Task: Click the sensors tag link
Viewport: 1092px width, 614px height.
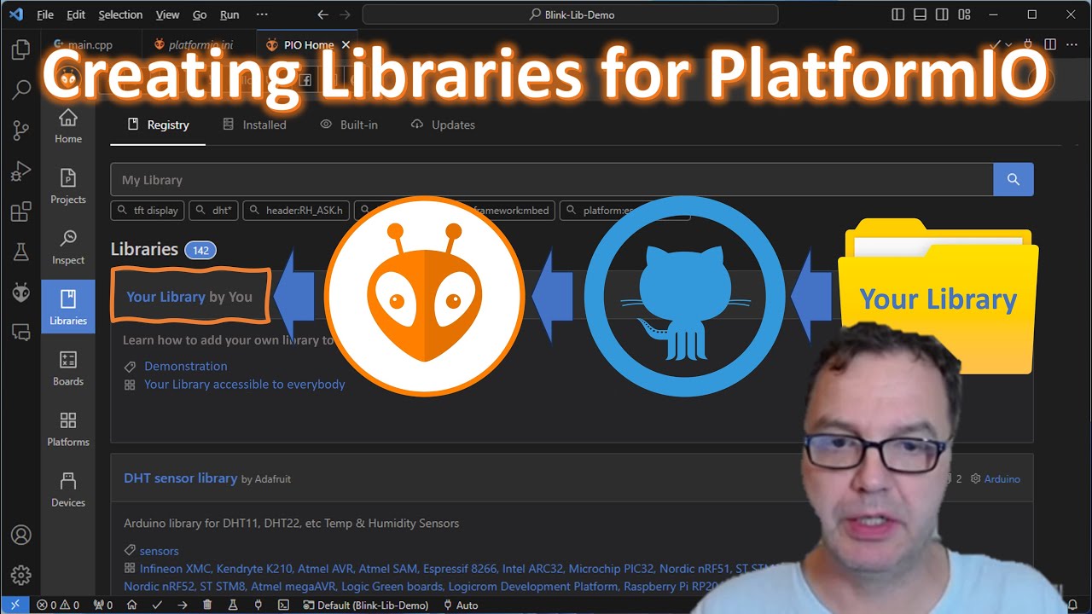Action: click(160, 551)
